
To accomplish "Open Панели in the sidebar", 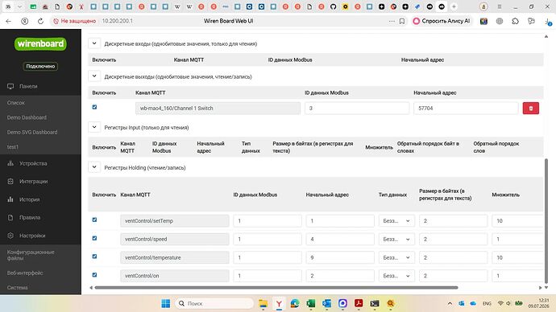I will point(28,86).
